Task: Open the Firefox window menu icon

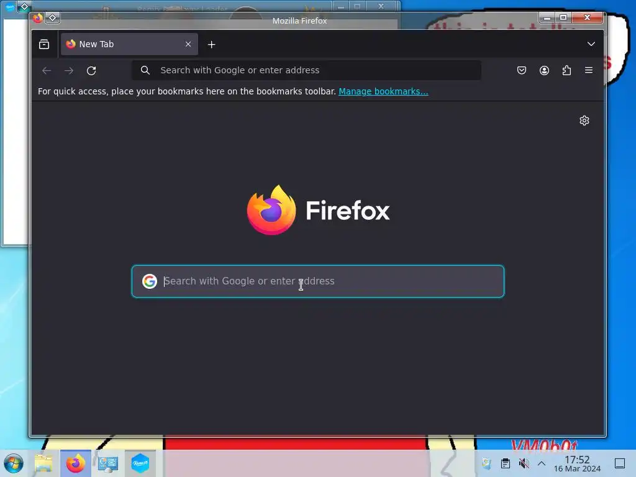Action: point(38,18)
